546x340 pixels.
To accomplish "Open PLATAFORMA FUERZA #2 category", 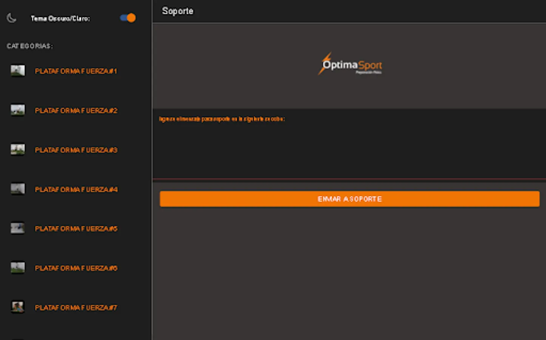I will 76,111.
